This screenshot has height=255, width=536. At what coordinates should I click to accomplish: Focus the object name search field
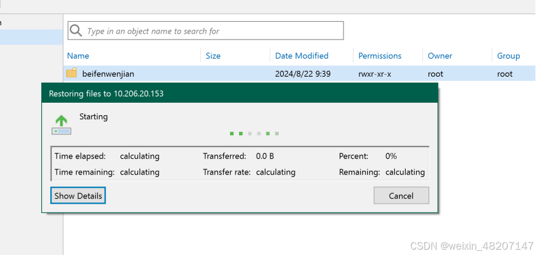point(206,31)
